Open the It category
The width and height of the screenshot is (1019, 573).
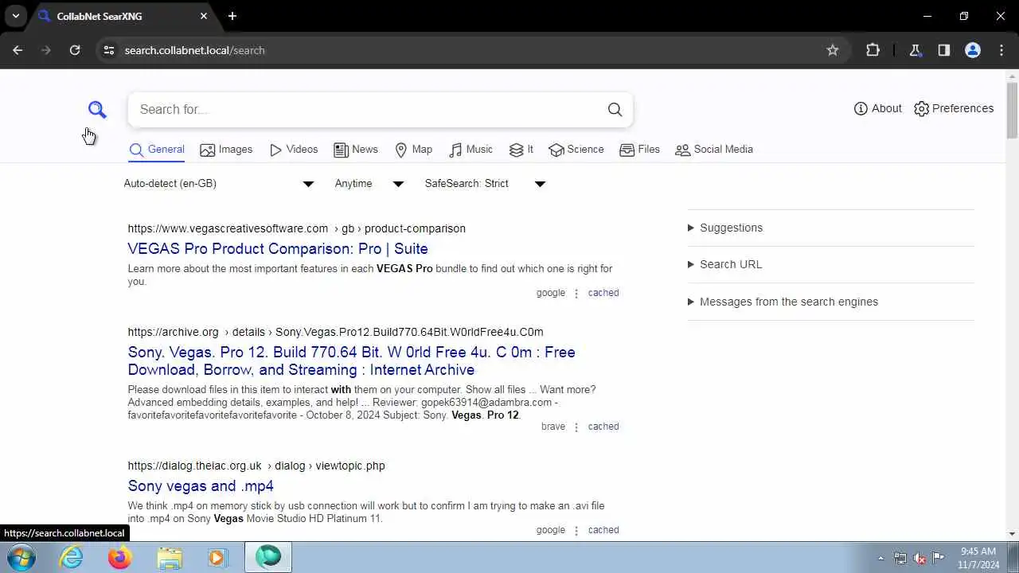[x=521, y=150]
